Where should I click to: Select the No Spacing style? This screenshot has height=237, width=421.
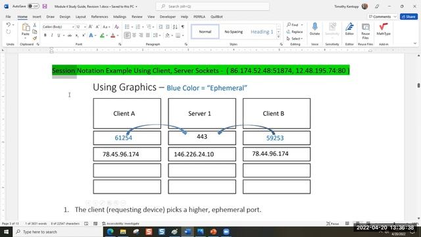click(234, 32)
